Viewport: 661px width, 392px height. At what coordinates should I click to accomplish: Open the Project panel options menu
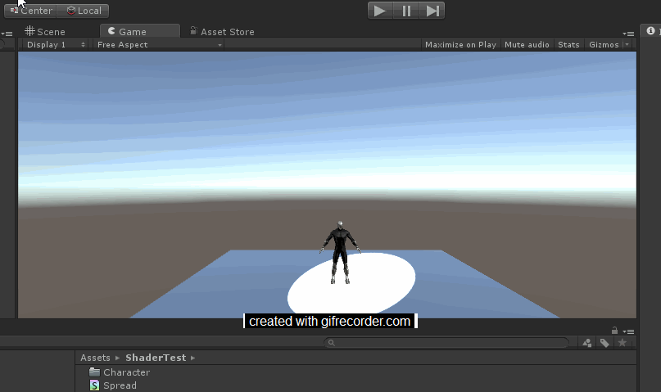(x=628, y=331)
